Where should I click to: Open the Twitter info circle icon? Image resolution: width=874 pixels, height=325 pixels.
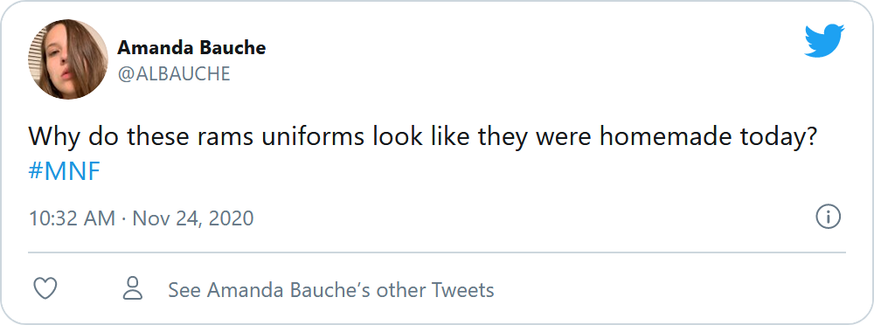(828, 217)
